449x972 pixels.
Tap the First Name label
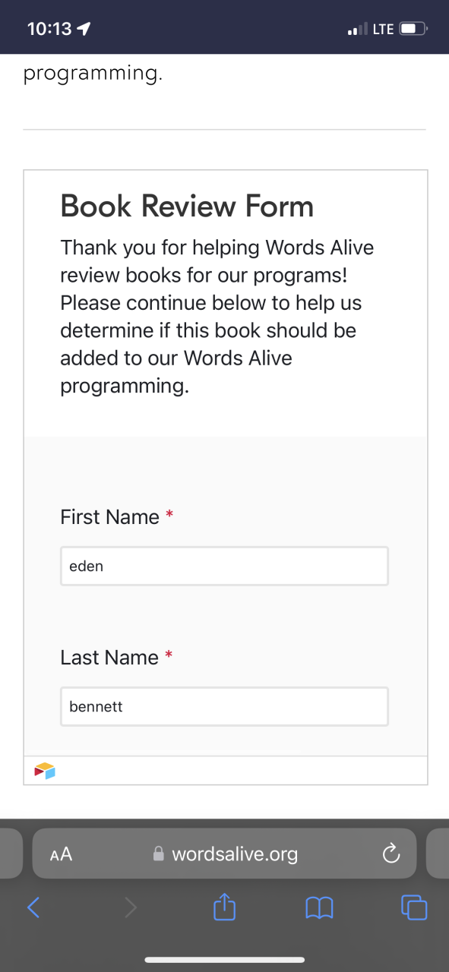[x=110, y=517]
